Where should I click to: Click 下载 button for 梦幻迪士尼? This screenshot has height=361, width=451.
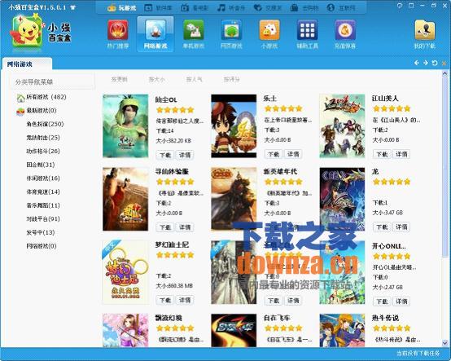165,300
